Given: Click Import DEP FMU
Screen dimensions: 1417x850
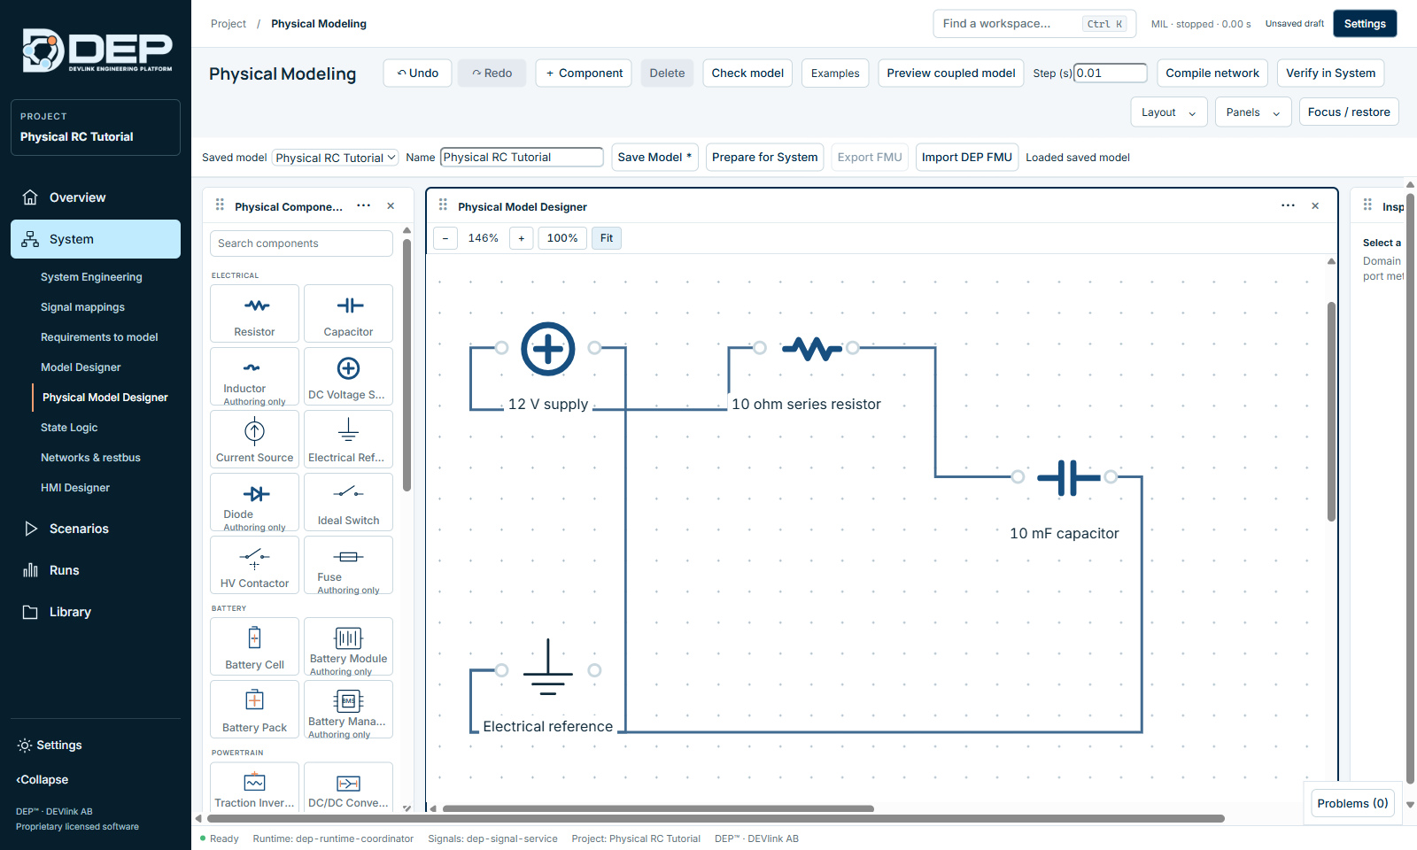Looking at the screenshot, I should (x=966, y=158).
